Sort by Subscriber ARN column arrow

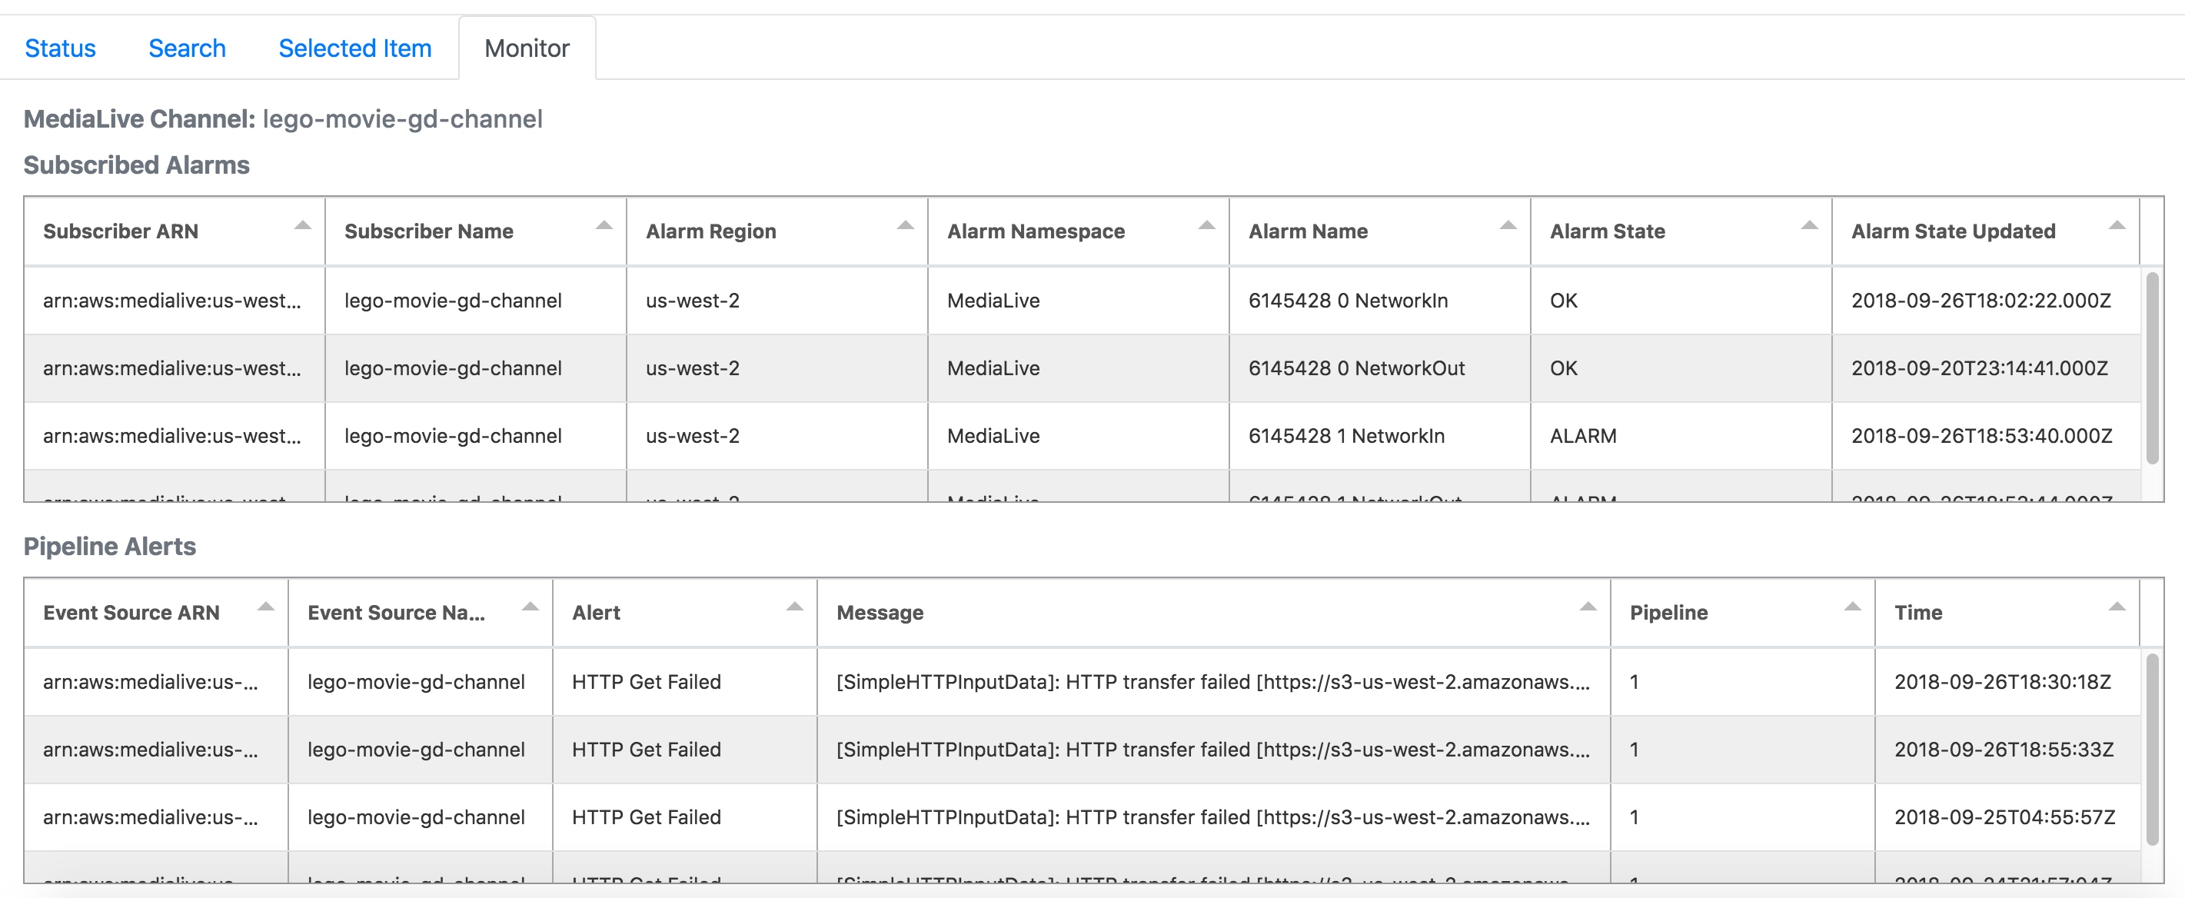[302, 225]
